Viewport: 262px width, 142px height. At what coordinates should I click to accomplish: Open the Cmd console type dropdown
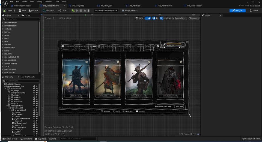point(54,139)
